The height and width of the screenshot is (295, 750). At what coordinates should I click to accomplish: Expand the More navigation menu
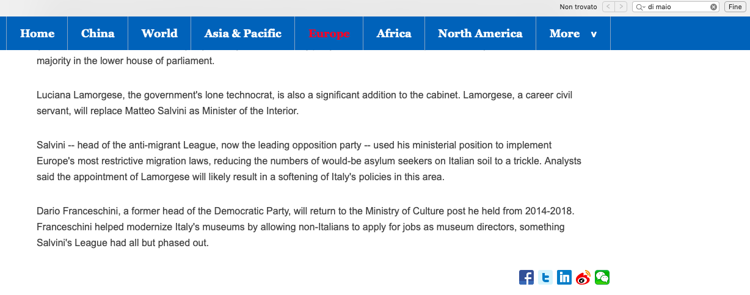[x=573, y=34]
